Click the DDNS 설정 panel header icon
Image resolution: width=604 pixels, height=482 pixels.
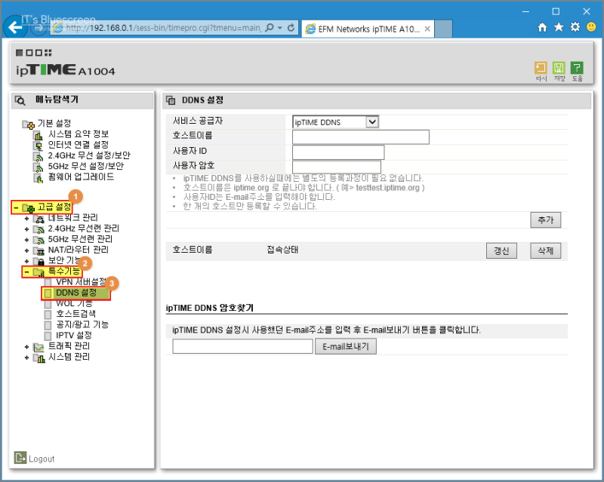171,100
